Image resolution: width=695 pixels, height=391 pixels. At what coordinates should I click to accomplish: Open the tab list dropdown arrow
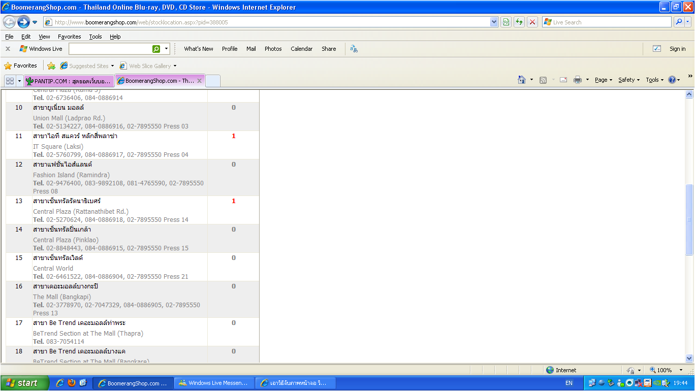point(20,81)
